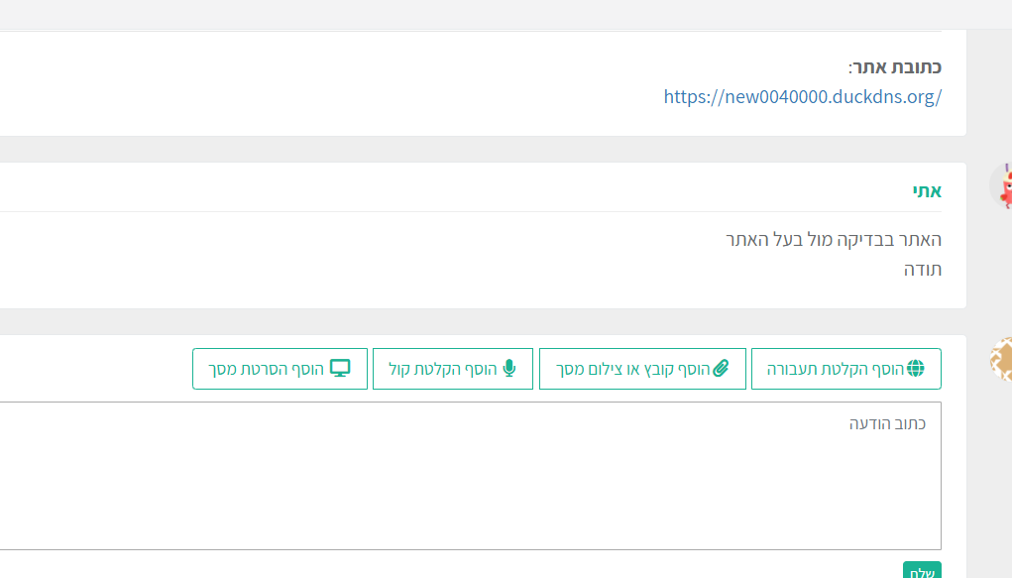Click the red avatar next to אתי's message

point(1003,185)
